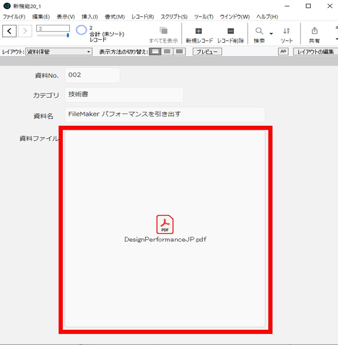Open the formatting bar with the Aa icon
The width and height of the screenshot is (338, 345).
click(283, 51)
